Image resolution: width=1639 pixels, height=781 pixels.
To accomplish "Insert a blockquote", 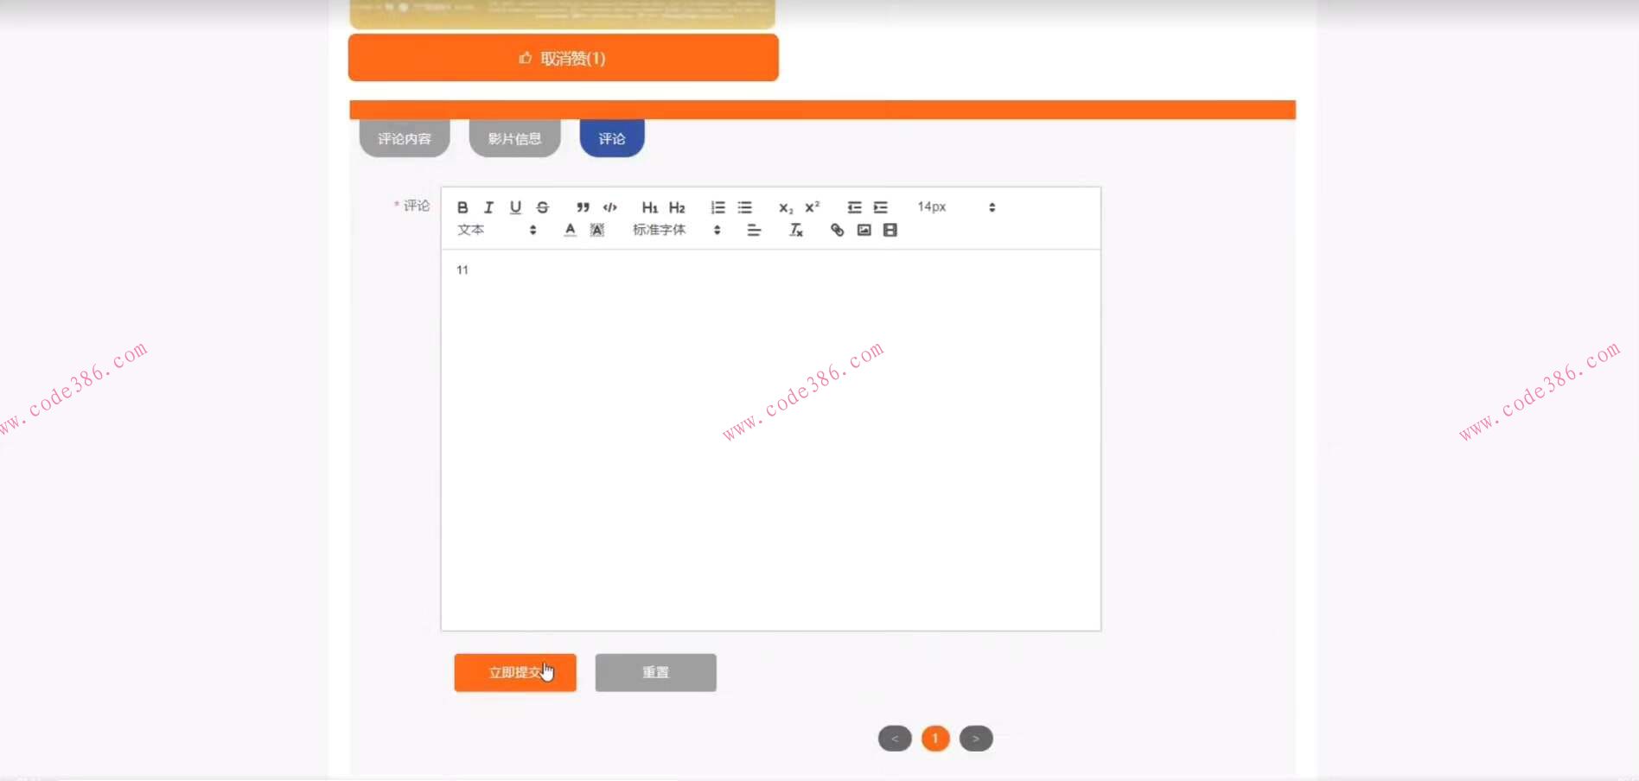I will coord(582,207).
